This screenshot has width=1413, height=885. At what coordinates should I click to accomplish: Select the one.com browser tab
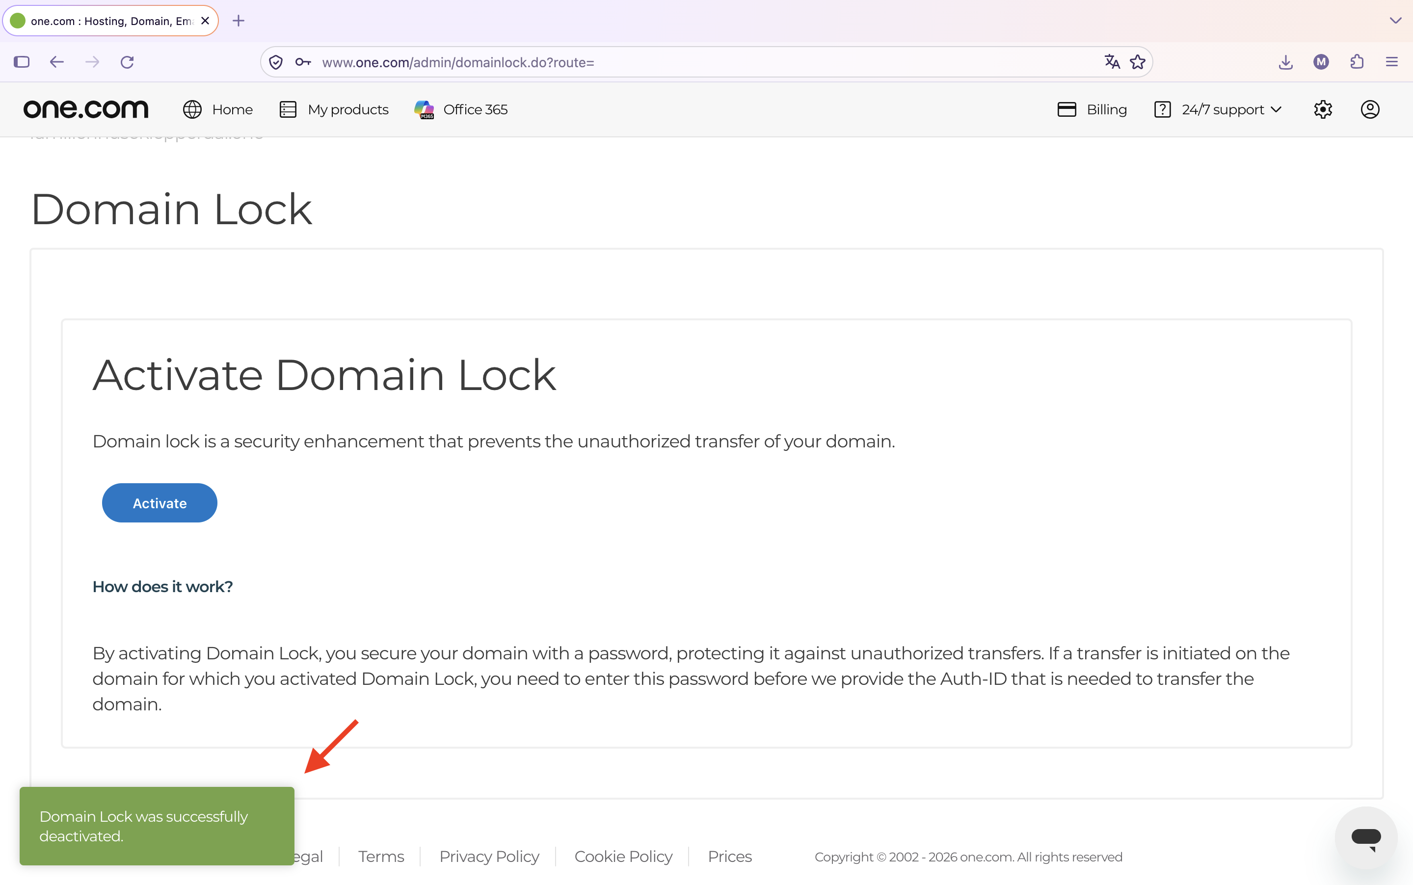click(110, 21)
